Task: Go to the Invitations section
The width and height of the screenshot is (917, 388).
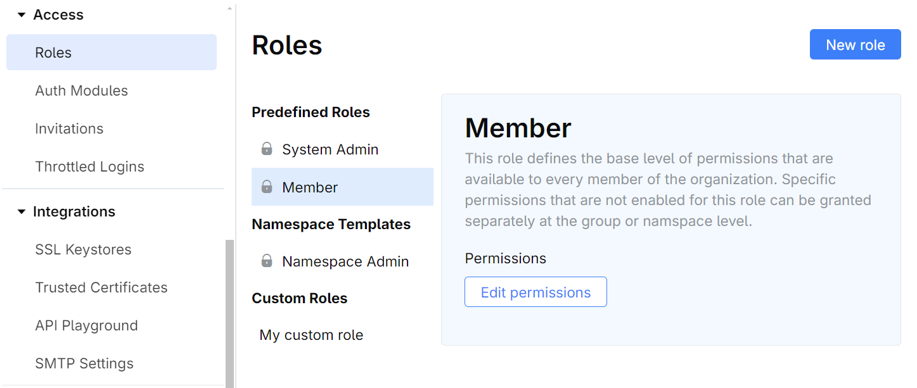Action: (69, 128)
